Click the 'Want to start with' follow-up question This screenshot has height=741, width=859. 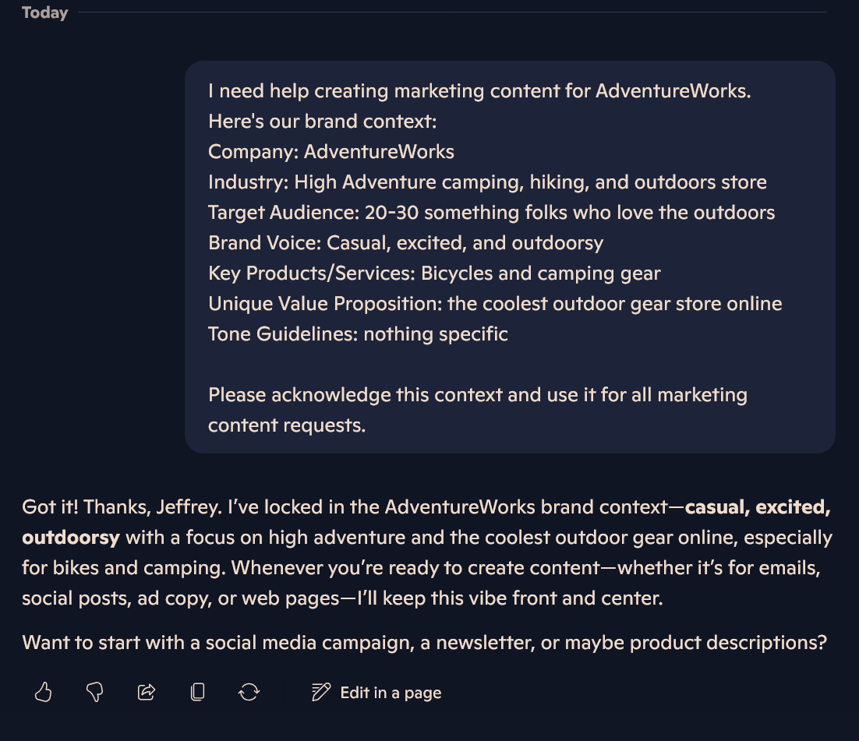[x=424, y=642]
